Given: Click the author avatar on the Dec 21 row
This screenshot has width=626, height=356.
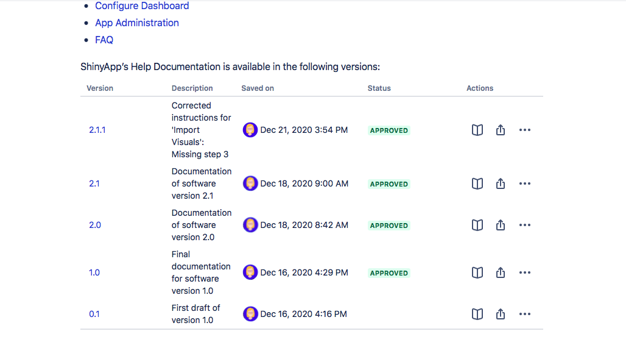Looking at the screenshot, I should click(x=250, y=130).
